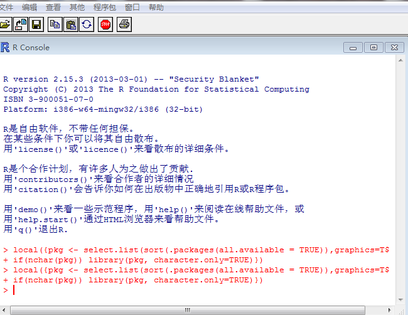Click the horizontal scrollbar right arrow
This screenshot has width=408, height=315.
coord(390,310)
